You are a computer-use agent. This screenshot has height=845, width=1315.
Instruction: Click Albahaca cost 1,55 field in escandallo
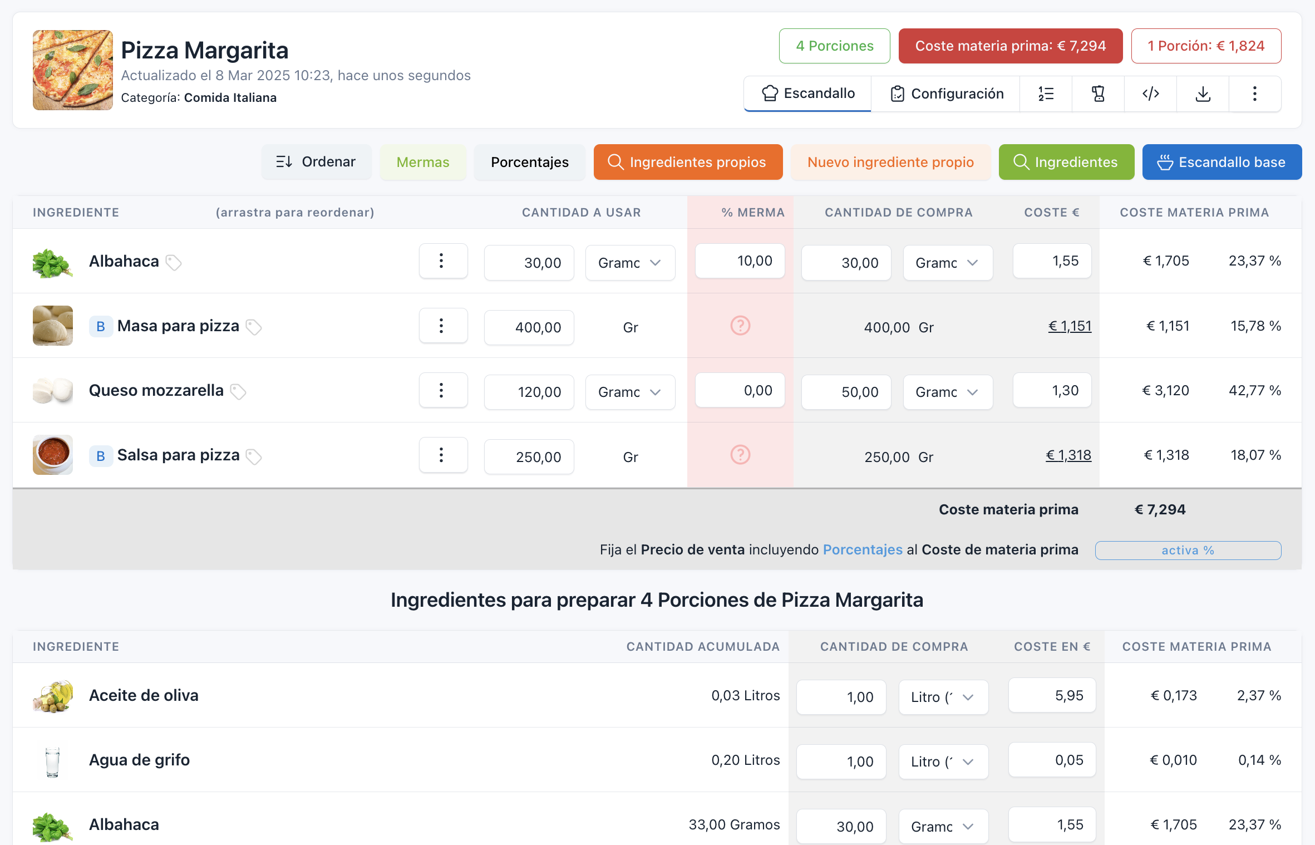click(x=1052, y=261)
